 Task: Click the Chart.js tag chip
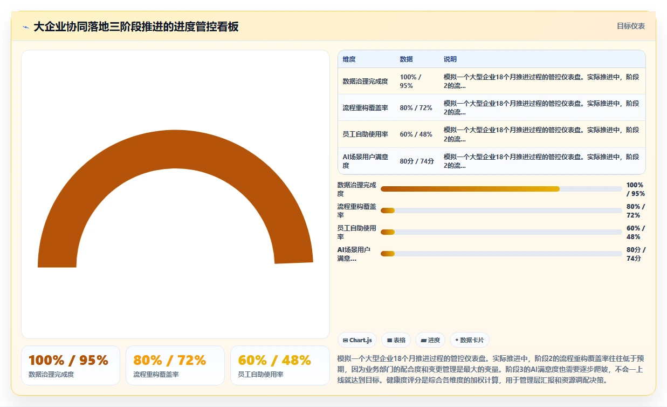pyautogui.click(x=357, y=340)
